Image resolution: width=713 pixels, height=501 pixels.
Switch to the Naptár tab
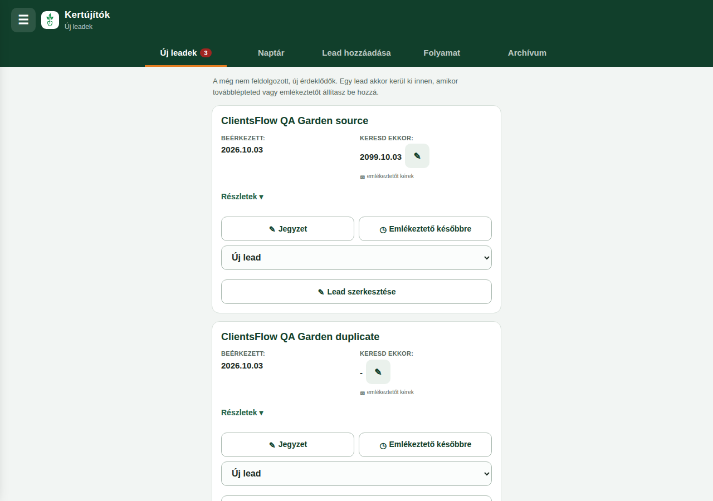tap(271, 53)
